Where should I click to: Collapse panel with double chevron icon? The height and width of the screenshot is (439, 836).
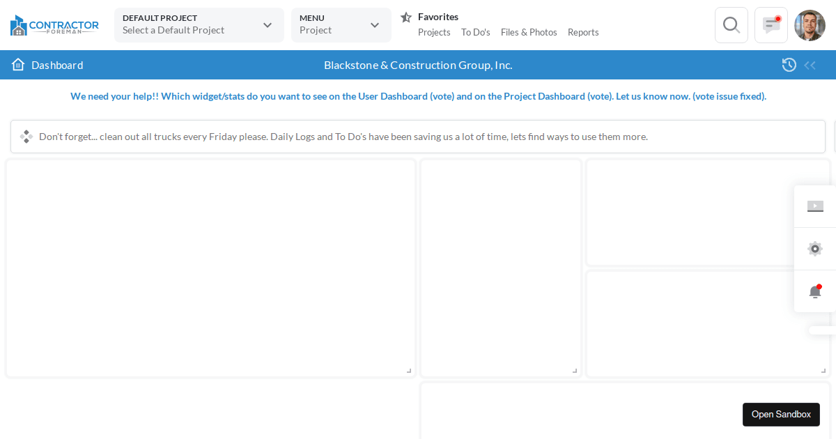tap(810, 66)
